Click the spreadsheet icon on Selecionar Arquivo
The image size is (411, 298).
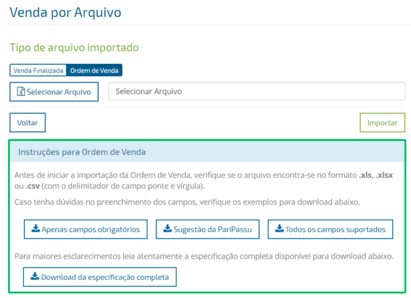coord(21,92)
